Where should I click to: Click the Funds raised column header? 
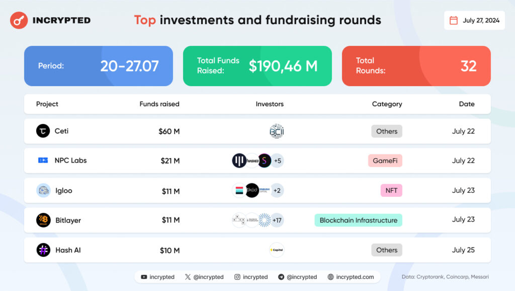tap(159, 104)
